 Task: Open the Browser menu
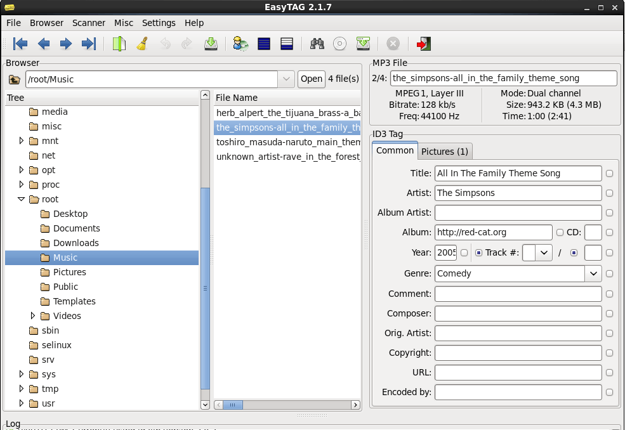pos(46,23)
